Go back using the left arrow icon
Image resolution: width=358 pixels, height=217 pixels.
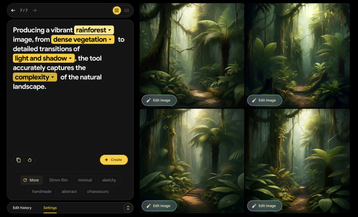13,10
